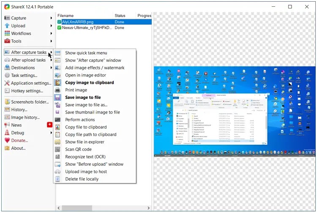Click the After upload tasks cloud icon
Image resolution: width=317 pixels, height=213 pixels.
tap(7, 60)
